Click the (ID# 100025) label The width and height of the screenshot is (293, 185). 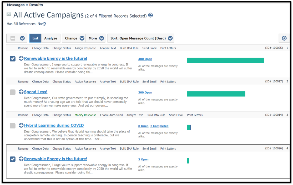[x=274, y=48]
